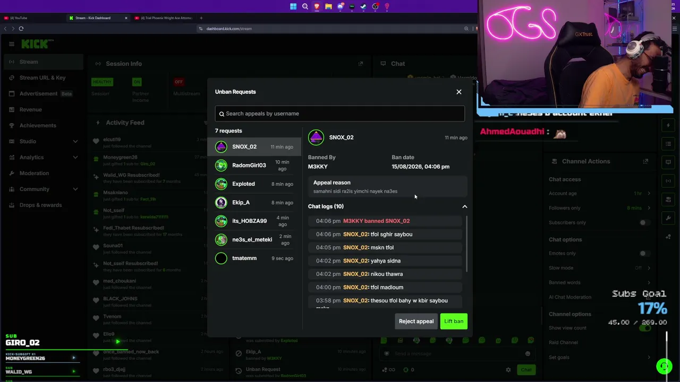The height and width of the screenshot is (382, 680).
Task: Click the chat logs scrollbar
Action: point(466,244)
